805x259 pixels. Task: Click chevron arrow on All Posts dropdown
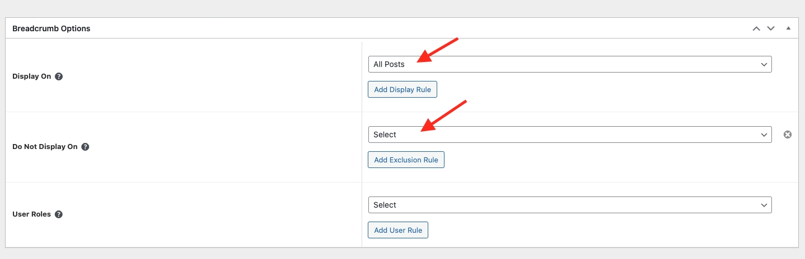pos(764,65)
